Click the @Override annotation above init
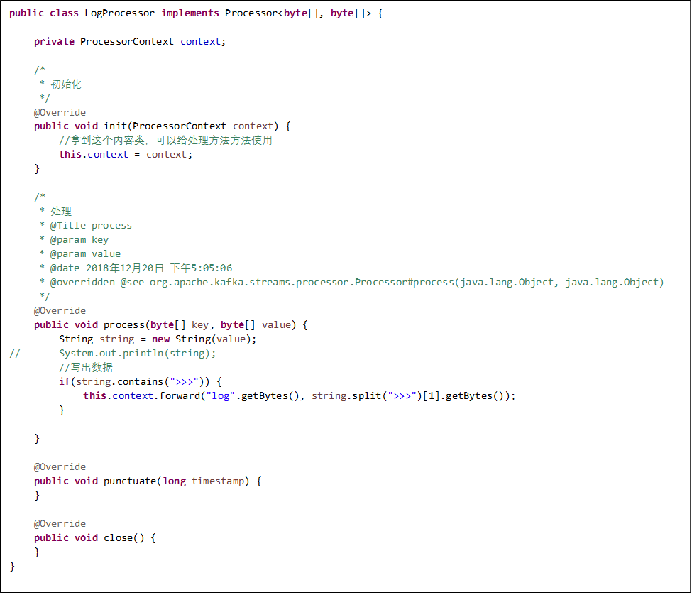This screenshot has height=595, width=692. click(60, 112)
